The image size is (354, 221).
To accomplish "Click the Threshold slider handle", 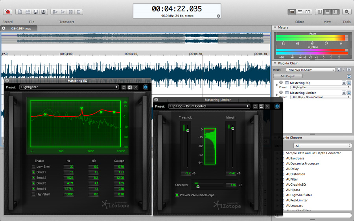I will pos(187,130).
